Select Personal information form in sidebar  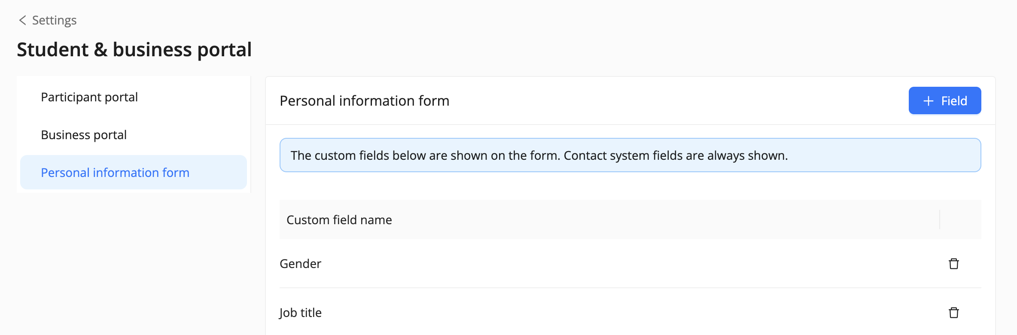click(115, 173)
